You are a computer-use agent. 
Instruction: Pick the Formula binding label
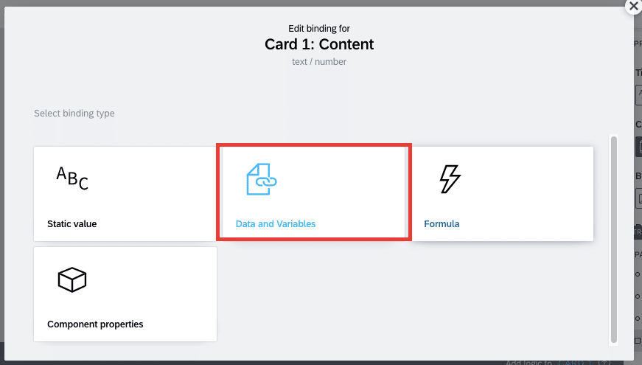442,223
